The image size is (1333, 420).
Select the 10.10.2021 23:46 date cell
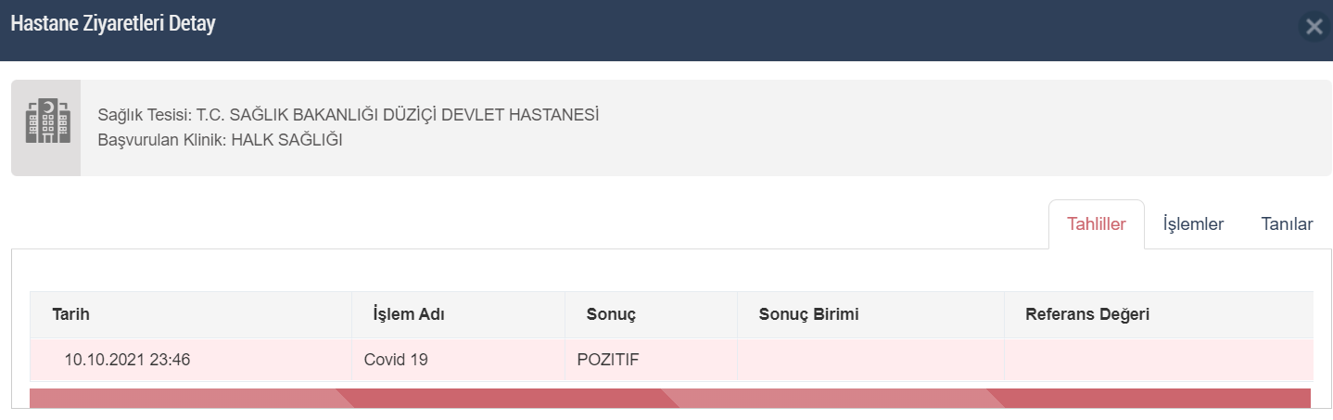tap(191, 360)
